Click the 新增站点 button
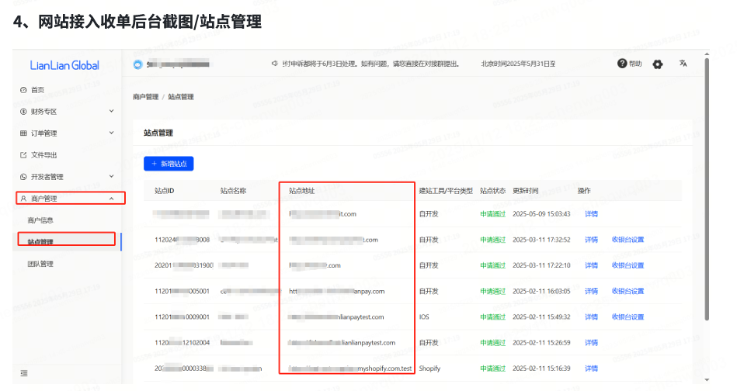The height and width of the screenshot is (391, 737). tap(169, 164)
